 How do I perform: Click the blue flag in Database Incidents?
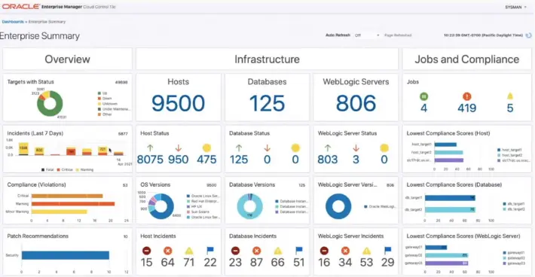point(299,251)
